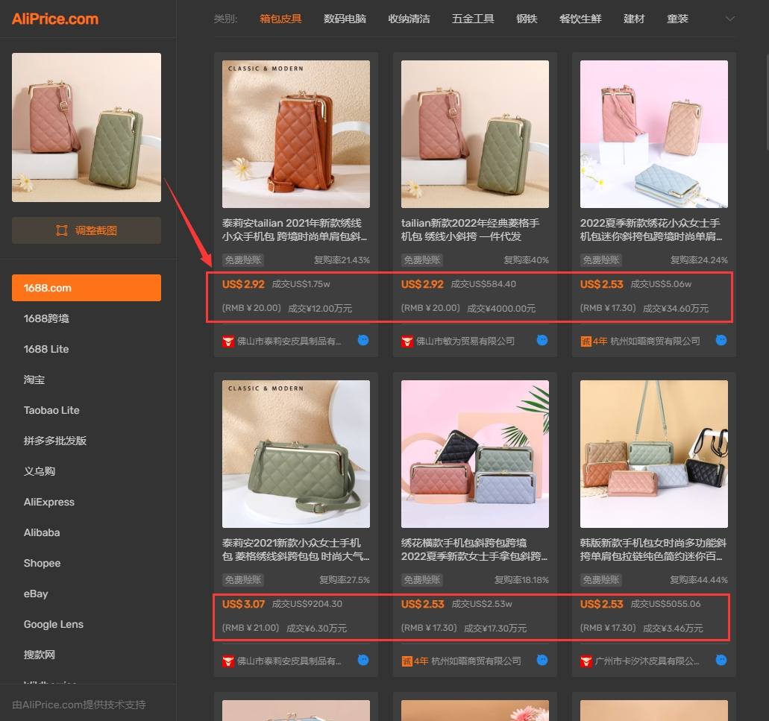Viewport: 769px width, 721px height.
Task: Click the 调整截图 button
Action: pos(87,230)
